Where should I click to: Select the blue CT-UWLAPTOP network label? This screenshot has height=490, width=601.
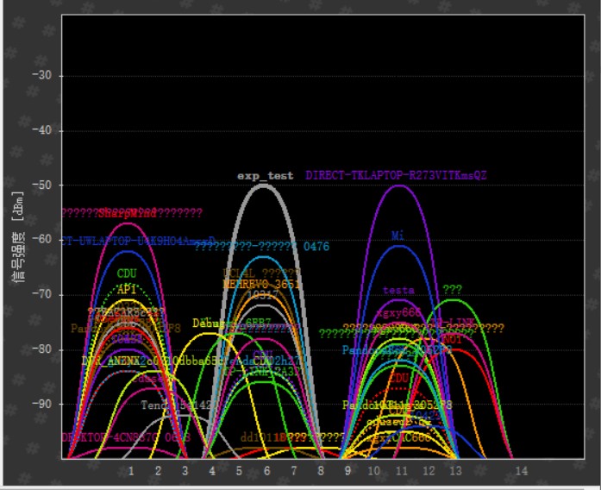[x=138, y=242]
